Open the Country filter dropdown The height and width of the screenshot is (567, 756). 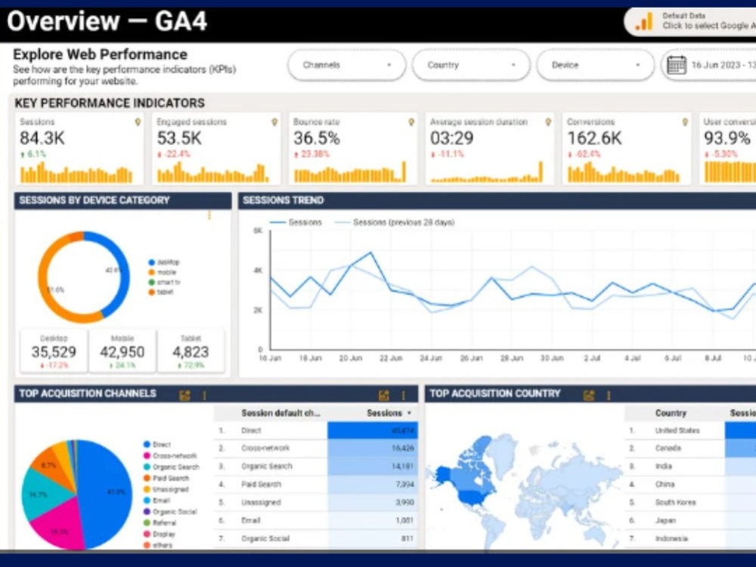471,65
